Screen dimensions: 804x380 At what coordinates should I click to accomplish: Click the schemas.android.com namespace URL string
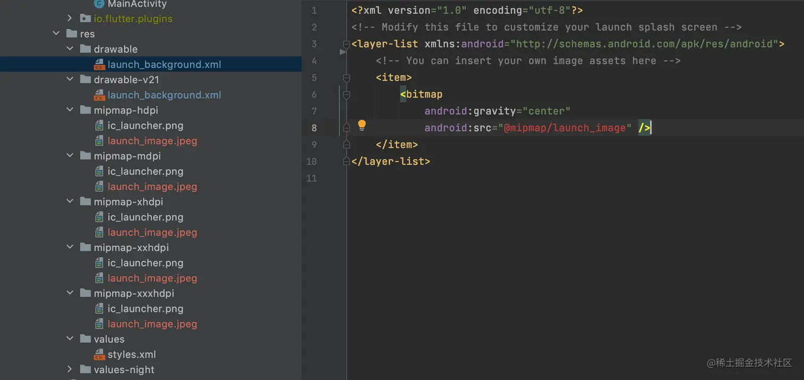pyautogui.click(x=644, y=44)
